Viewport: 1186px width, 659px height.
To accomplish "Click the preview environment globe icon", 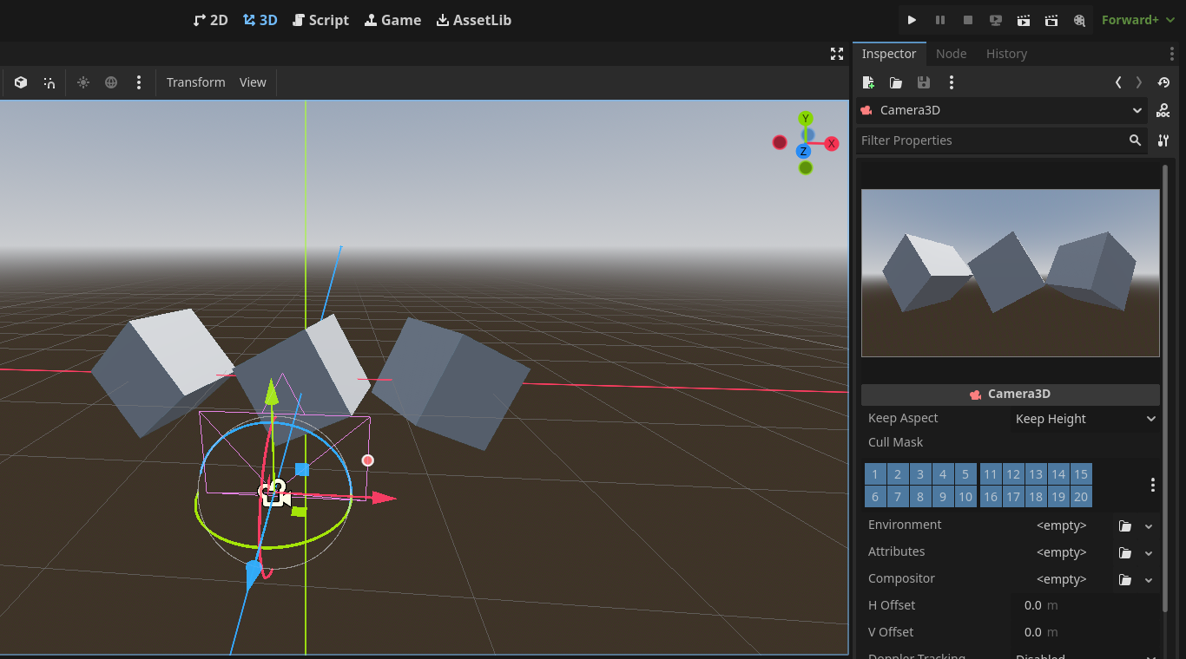I will [x=111, y=82].
